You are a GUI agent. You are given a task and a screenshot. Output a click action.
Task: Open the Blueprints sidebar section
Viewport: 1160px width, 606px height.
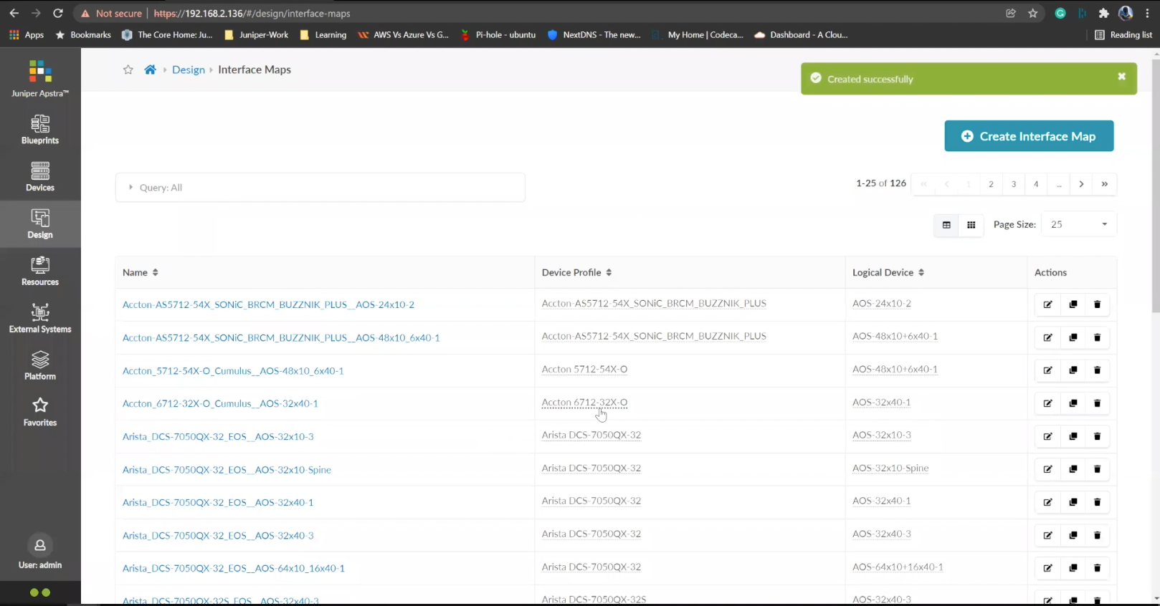coord(40,130)
